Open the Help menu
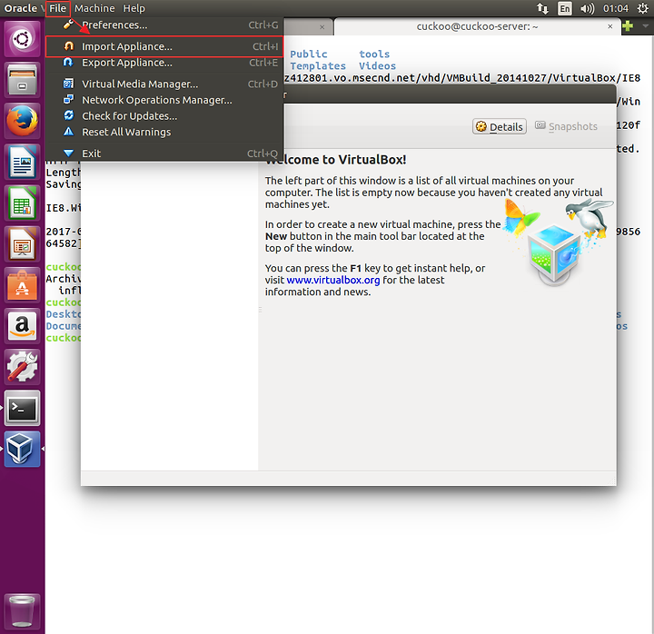Screen dimensions: 654x634 tap(134, 8)
